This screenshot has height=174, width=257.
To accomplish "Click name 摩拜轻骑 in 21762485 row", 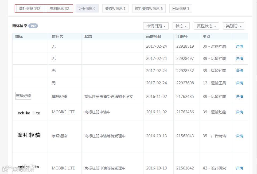I will [59, 97].
